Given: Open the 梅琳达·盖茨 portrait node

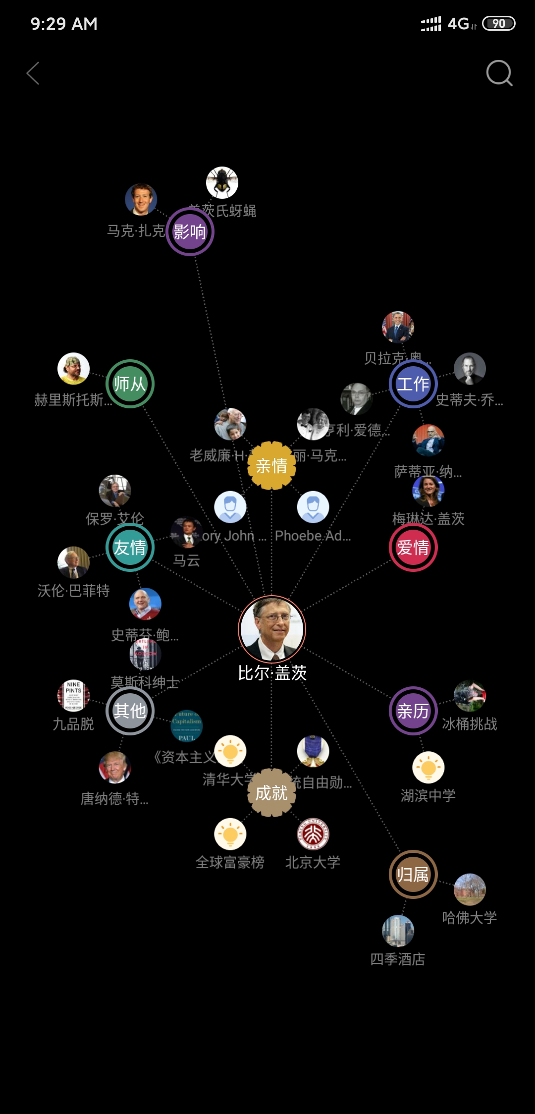Looking at the screenshot, I should [428, 491].
